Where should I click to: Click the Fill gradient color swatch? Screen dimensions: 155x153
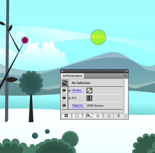(89, 98)
